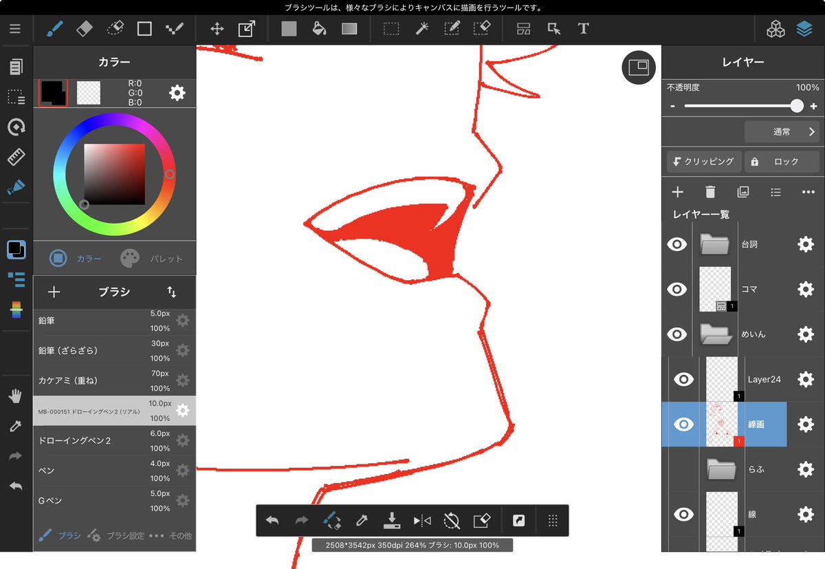Delete layer with trash icon
The image size is (825, 569).
(710, 192)
